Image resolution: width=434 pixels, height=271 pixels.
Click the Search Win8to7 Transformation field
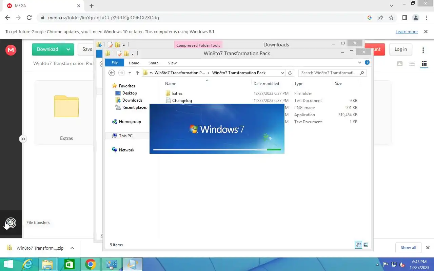[332, 73]
